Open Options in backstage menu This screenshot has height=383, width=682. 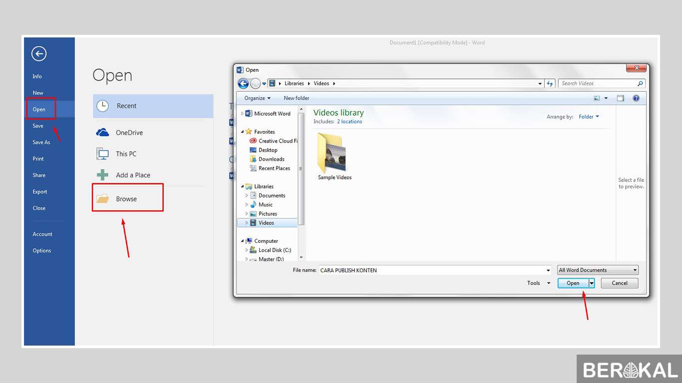coord(42,250)
